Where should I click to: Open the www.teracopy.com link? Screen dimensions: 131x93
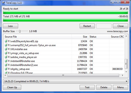coord(117,31)
